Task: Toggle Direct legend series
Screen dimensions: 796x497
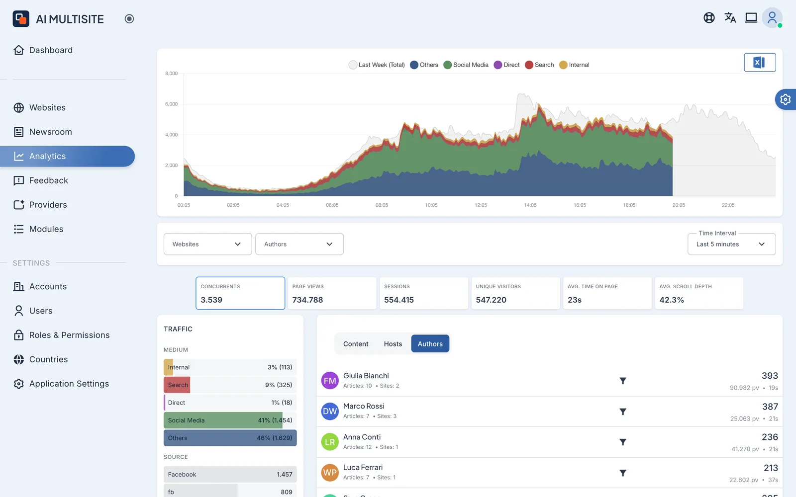Action: (x=506, y=65)
